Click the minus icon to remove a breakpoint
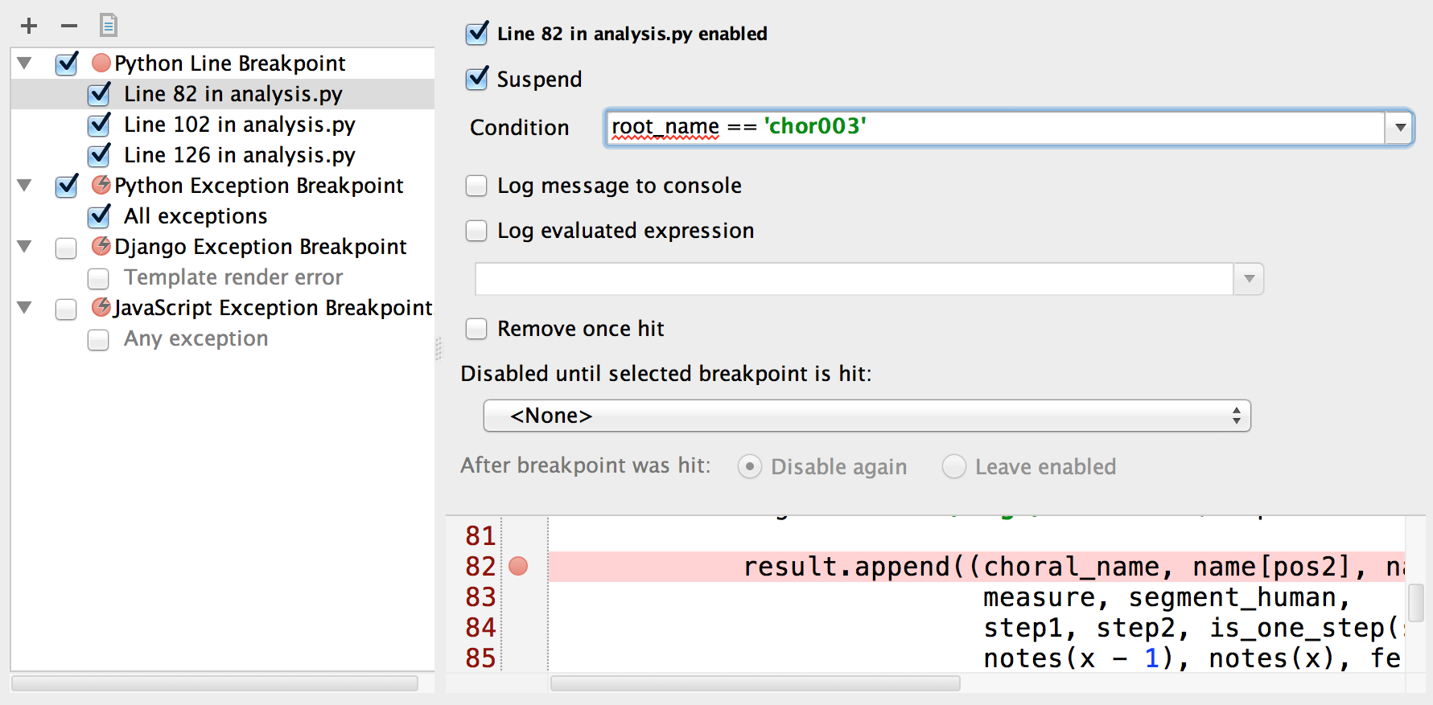The width and height of the screenshot is (1433, 705). point(69,26)
